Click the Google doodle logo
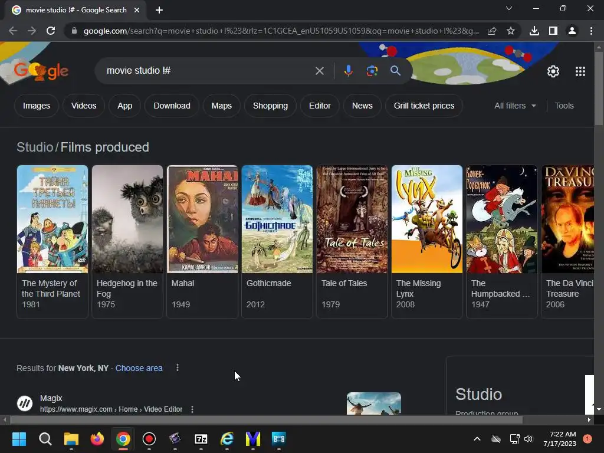This screenshot has height=453, width=604. click(41, 71)
